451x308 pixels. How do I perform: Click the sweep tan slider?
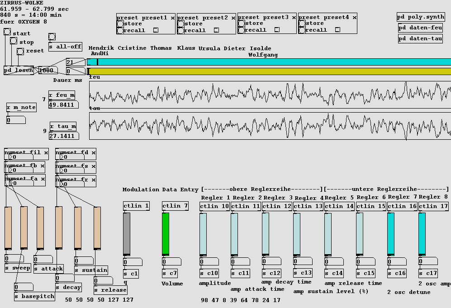(x=8, y=228)
